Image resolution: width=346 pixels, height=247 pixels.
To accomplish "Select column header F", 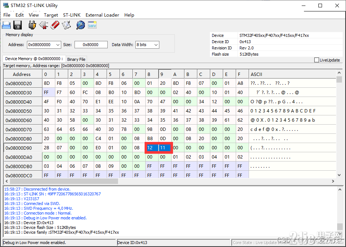I will coord(242,74).
